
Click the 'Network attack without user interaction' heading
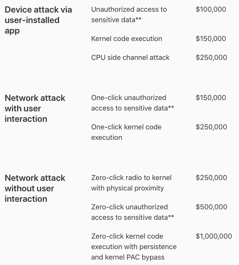pos(35,188)
